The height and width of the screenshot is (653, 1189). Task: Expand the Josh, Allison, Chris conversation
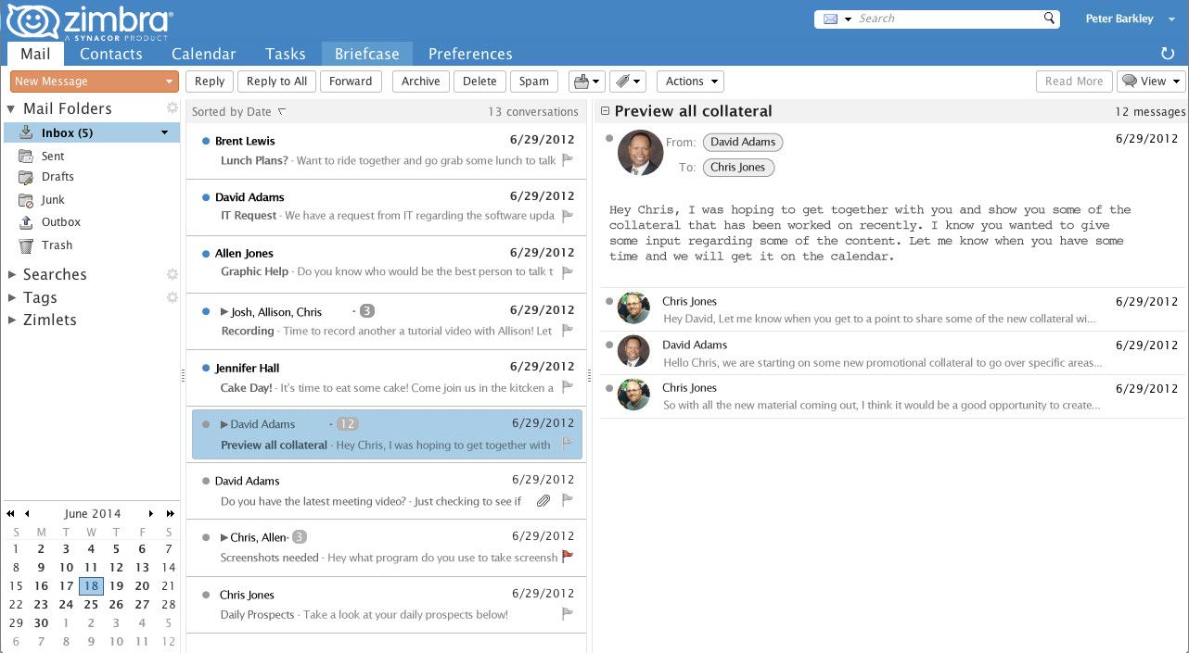pos(223,310)
